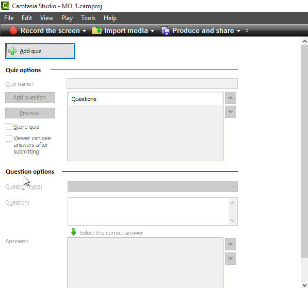Open the Question type combo box
The image size is (308, 288).
pos(153,186)
